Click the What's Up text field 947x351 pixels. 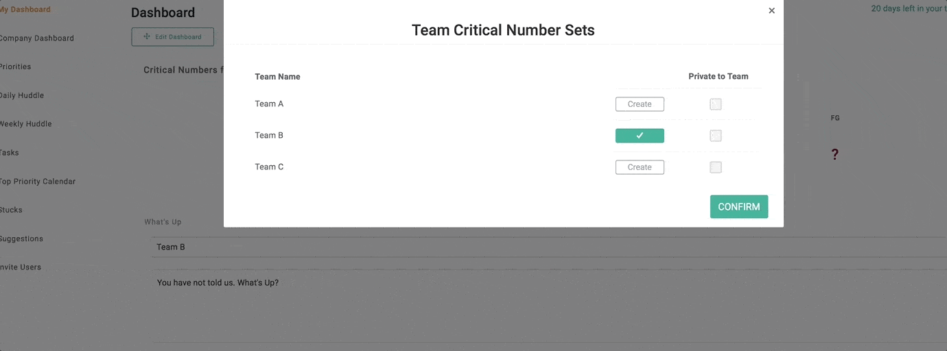pos(549,307)
